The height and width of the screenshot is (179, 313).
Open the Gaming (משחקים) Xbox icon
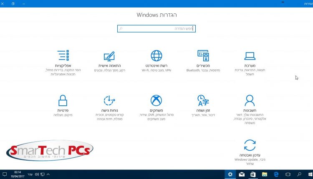click(156, 100)
